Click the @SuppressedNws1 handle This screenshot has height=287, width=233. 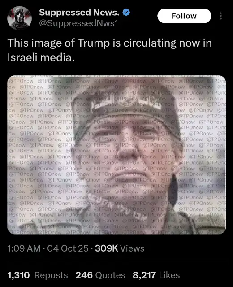tap(79, 23)
